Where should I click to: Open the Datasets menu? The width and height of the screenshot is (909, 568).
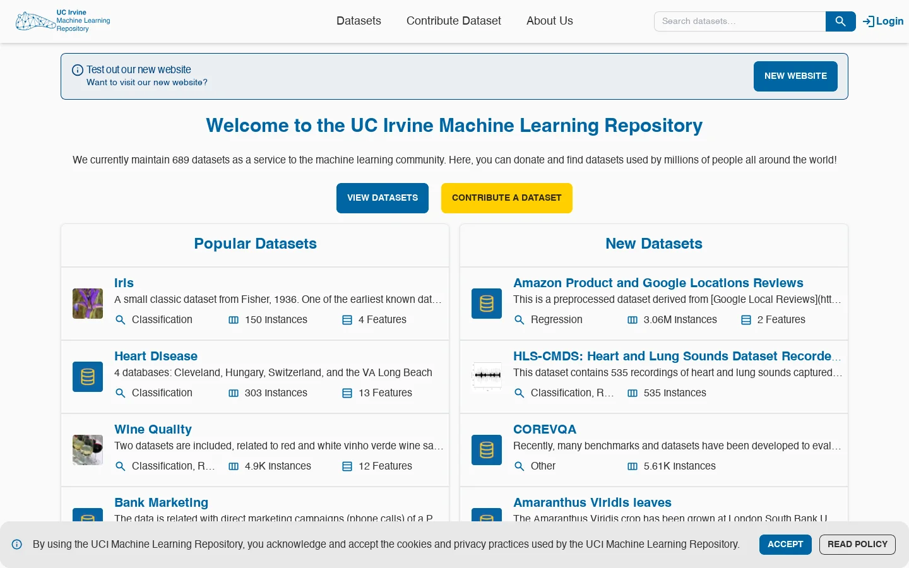359,21
